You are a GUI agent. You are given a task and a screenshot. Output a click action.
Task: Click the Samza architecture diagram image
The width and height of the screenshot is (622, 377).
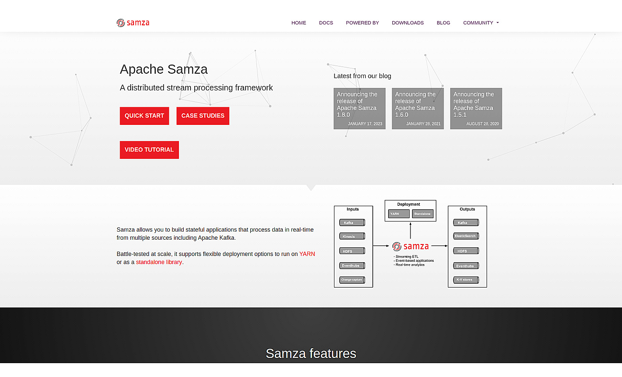pyautogui.click(x=411, y=244)
